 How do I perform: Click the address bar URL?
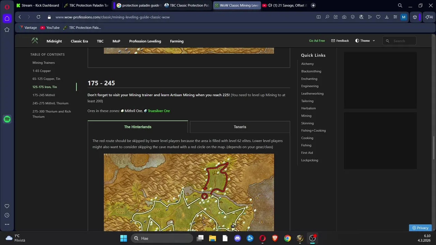tap(112, 17)
